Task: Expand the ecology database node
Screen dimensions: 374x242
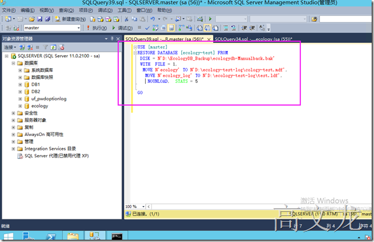Action: [x=20, y=106]
